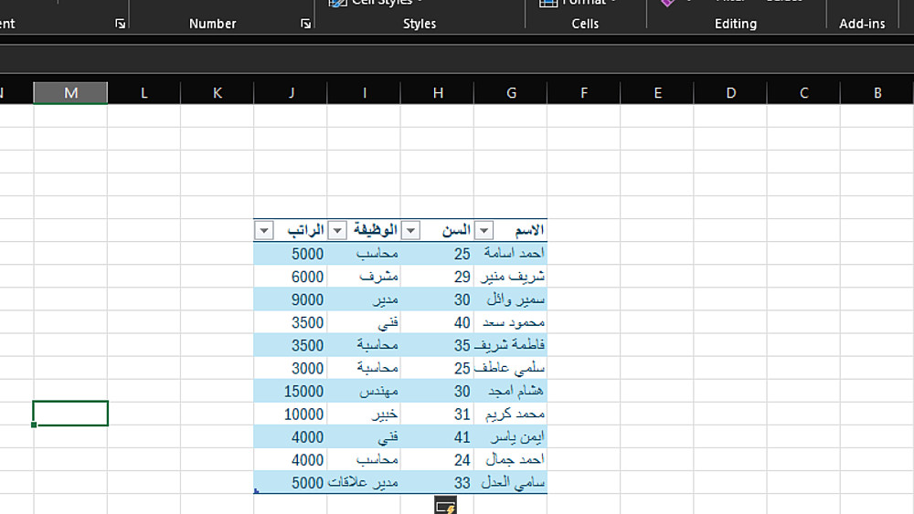
Task: Select the name cell ايمن ياسر
Action: [511, 436]
